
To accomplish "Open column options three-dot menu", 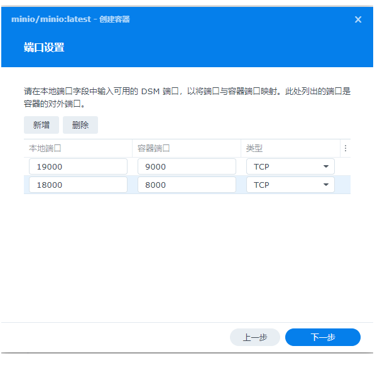I will tap(346, 148).
